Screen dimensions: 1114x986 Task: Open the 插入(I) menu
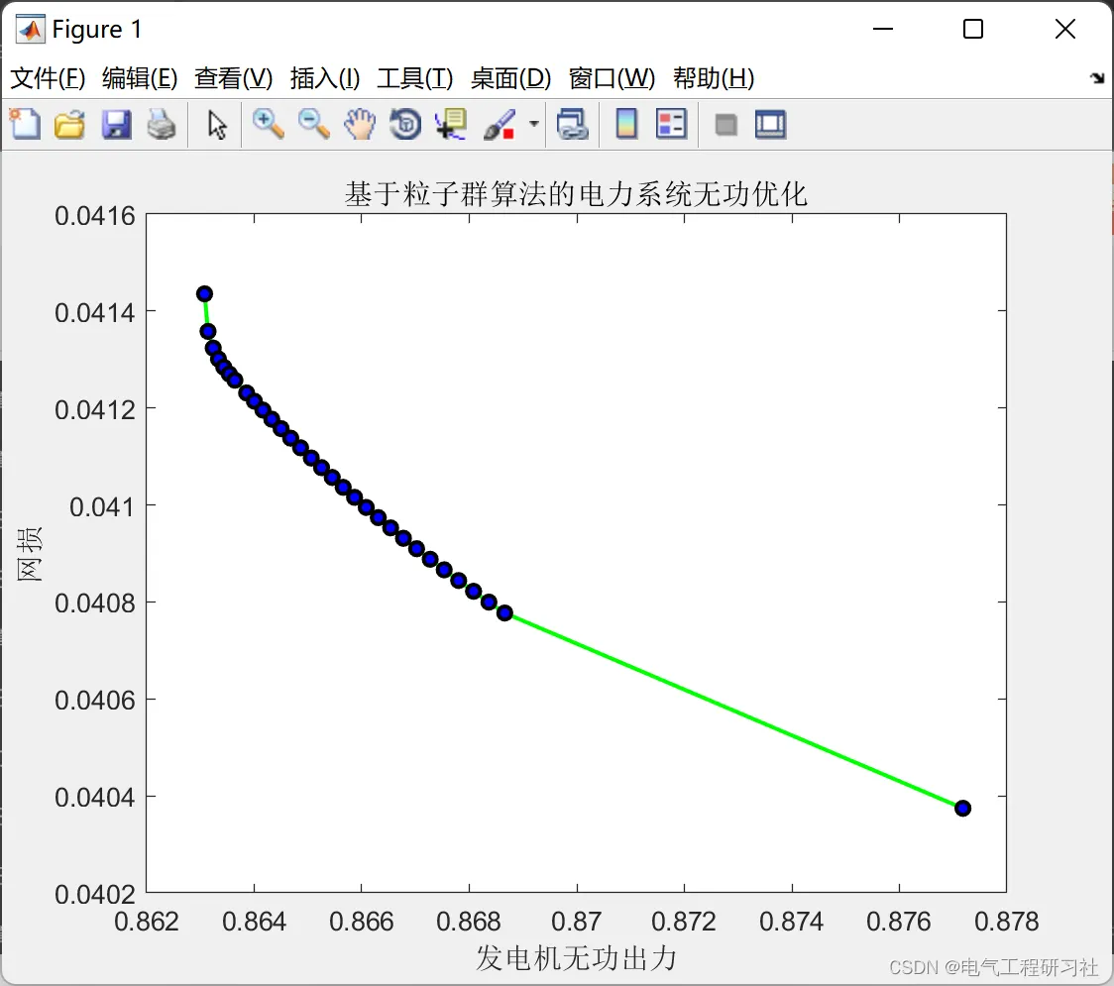point(325,78)
